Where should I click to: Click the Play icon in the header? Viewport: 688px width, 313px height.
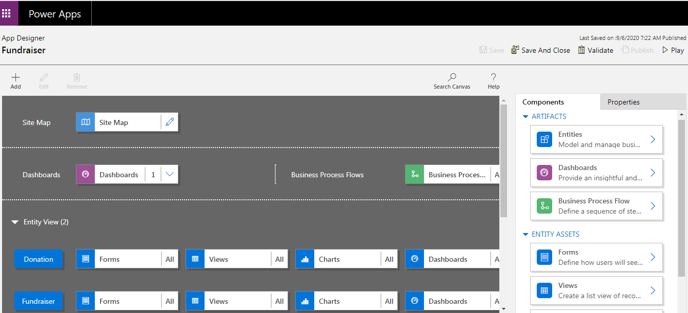(672, 50)
